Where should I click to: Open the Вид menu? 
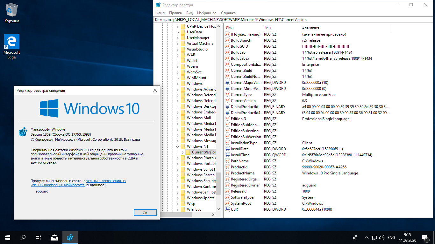pos(189,13)
